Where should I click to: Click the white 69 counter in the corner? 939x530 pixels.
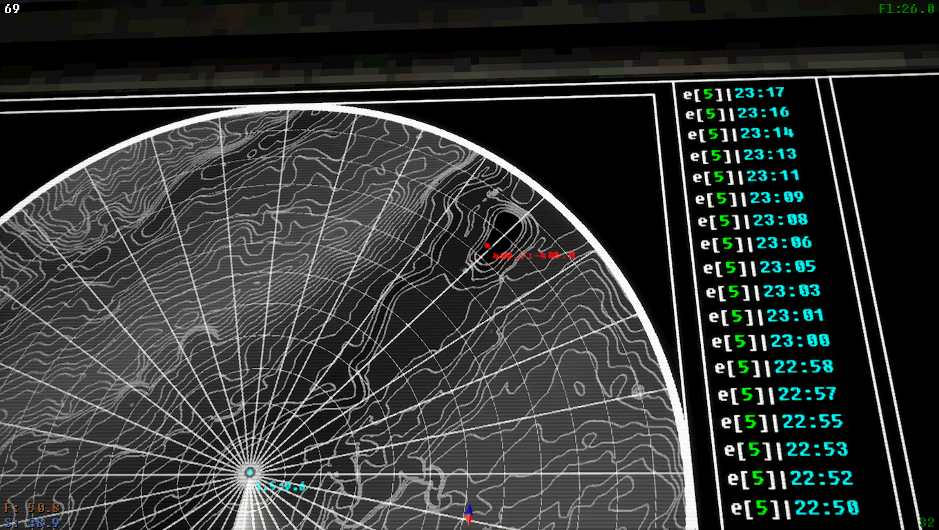pyautogui.click(x=12, y=8)
